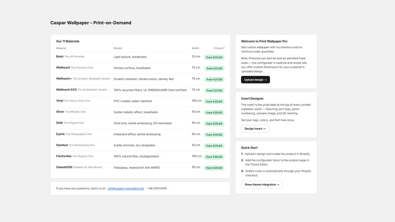Click the Smooth200 material name

tap(64, 167)
